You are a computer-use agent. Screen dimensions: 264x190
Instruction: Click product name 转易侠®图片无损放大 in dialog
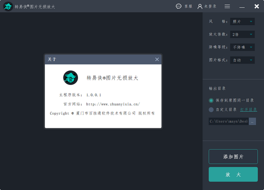112,78
